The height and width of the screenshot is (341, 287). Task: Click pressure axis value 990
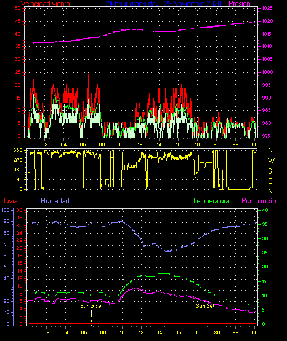(x=267, y=98)
